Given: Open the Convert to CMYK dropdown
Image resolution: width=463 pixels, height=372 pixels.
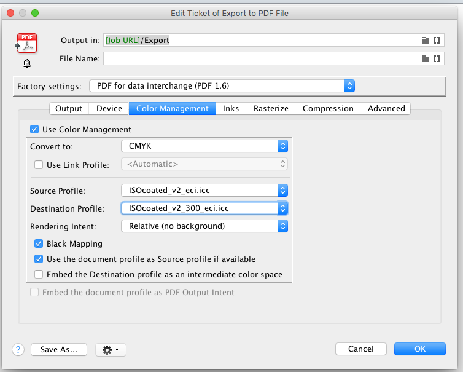Looking at the screenshot, I should tap(282, 146).
